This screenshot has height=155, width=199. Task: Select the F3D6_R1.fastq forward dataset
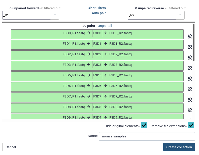(74, 86)
